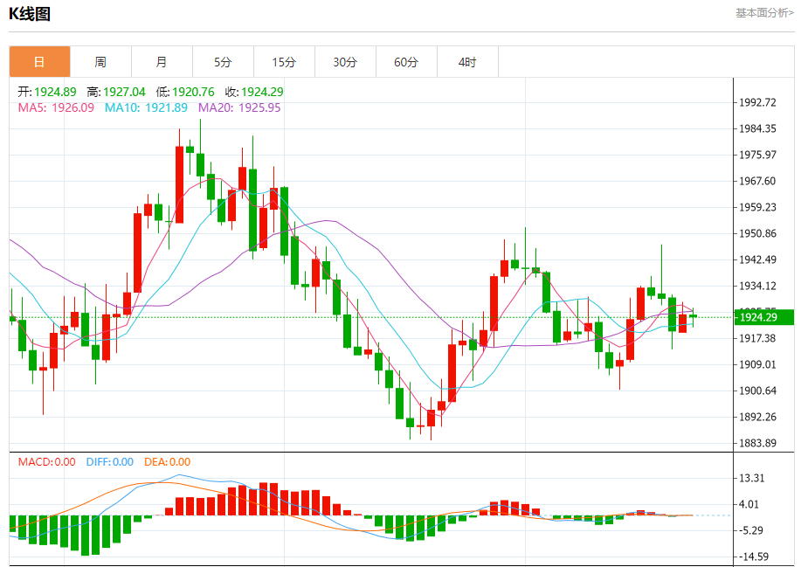Click the 低: 1920.76 low price
Viewport: 801px width, 567px height.
tap(185, 92)
